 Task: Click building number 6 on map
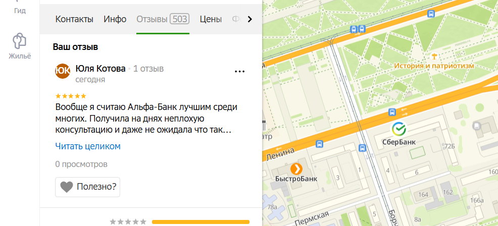click(x=417, y=173)
